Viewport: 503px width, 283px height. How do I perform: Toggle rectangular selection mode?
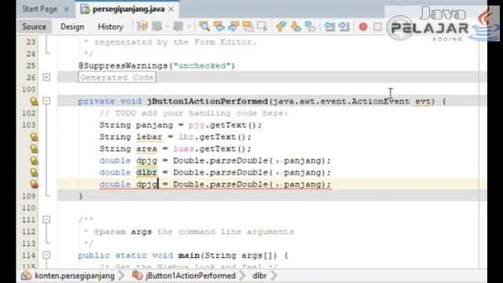[x=263, y=26]
